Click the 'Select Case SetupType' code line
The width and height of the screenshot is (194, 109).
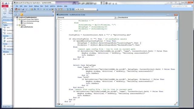pyautogui.click(x=84, y=65)
